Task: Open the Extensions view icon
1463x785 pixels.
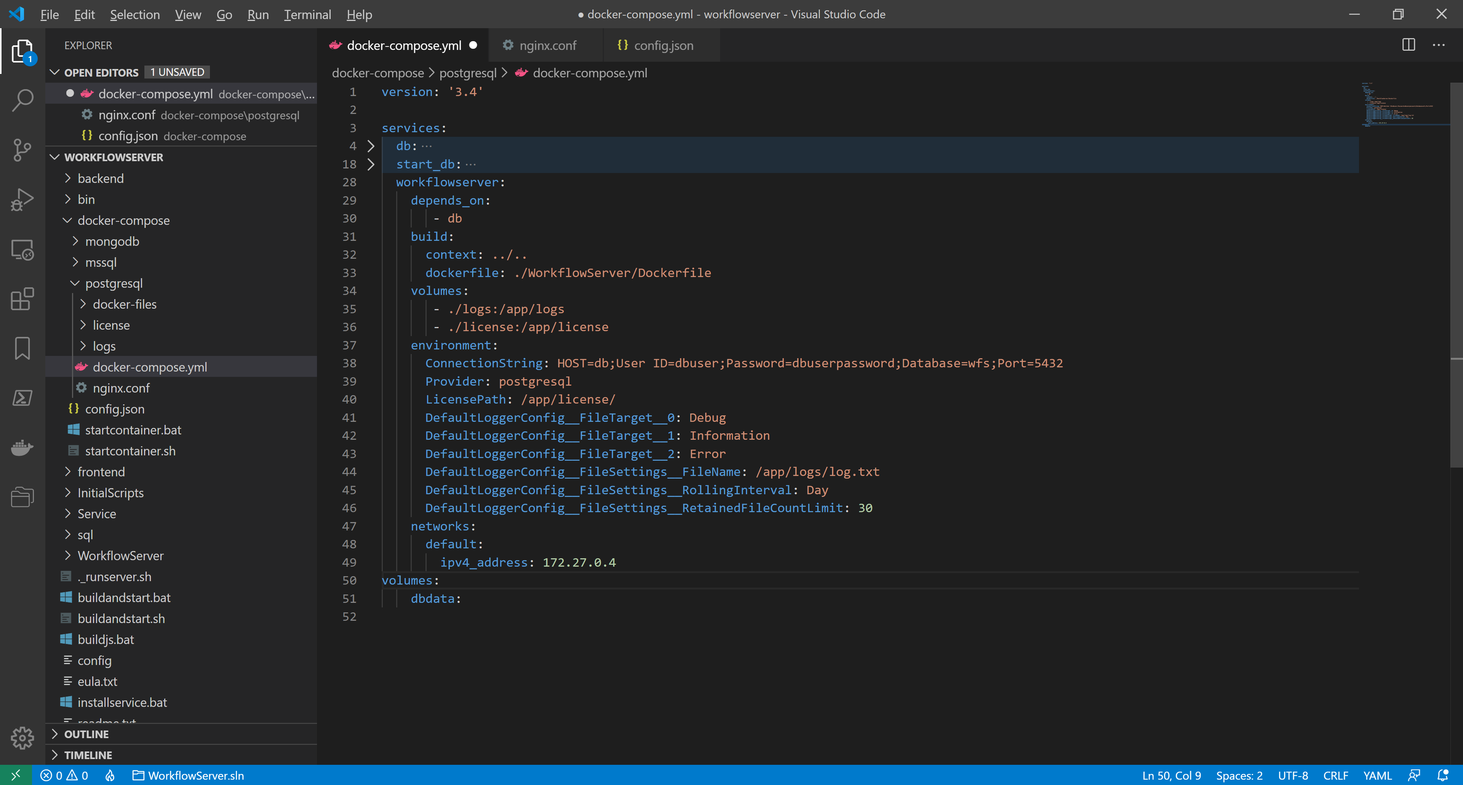Action: pos(22,299)
